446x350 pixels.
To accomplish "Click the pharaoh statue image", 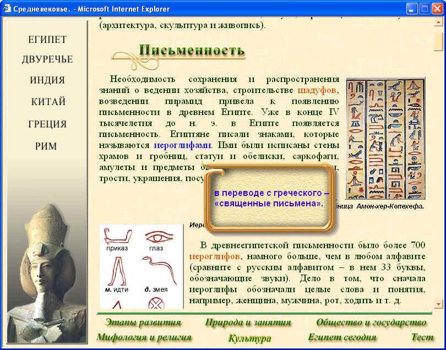I will [47, 273].
